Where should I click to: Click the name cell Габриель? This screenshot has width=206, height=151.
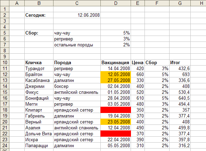pos(39,116)
